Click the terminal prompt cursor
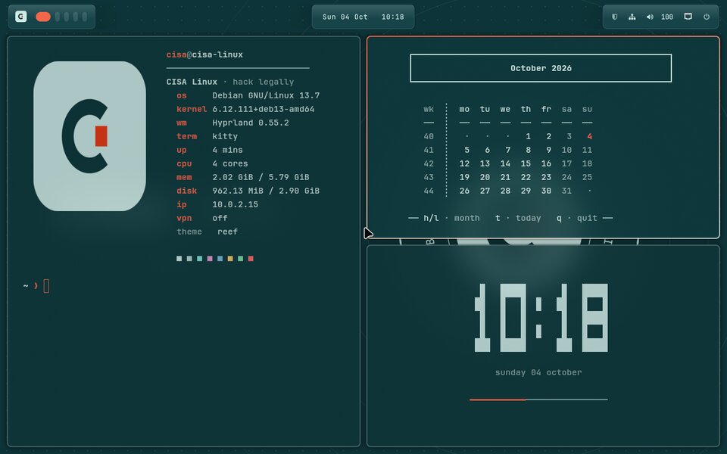This screenshot has height=454, width=727. [x=46, y=286]
